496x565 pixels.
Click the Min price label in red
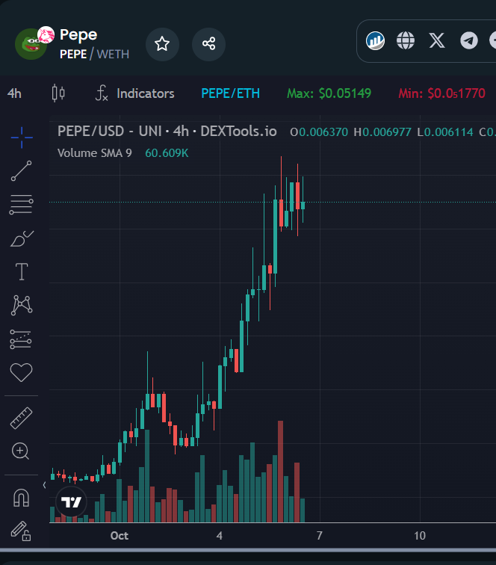[441, 93]
